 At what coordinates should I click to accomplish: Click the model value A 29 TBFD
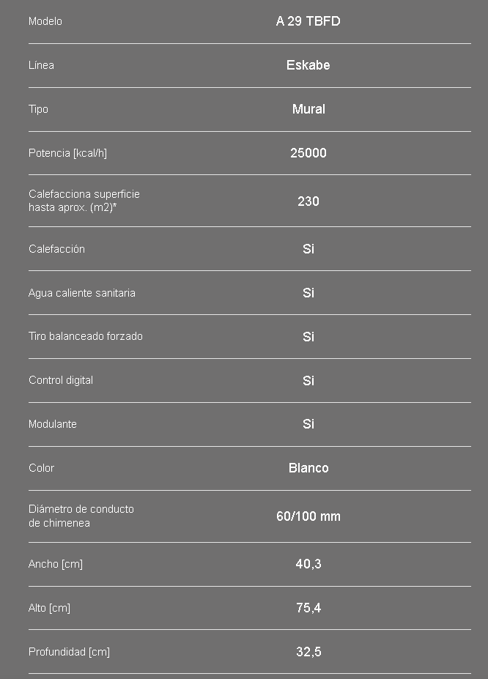308,21
